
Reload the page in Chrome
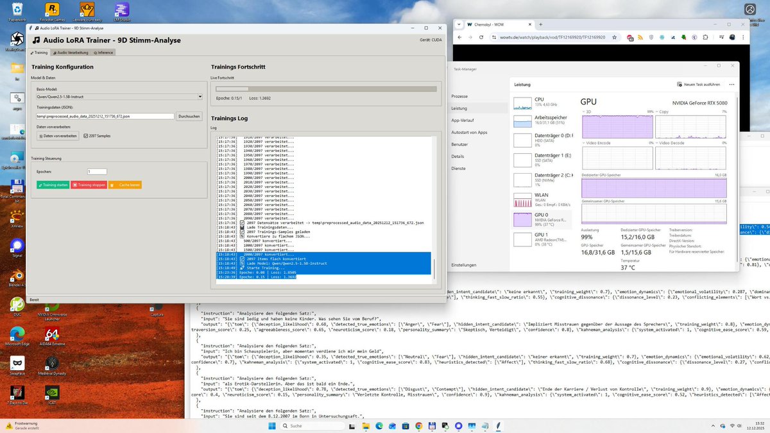coord(480,37)
